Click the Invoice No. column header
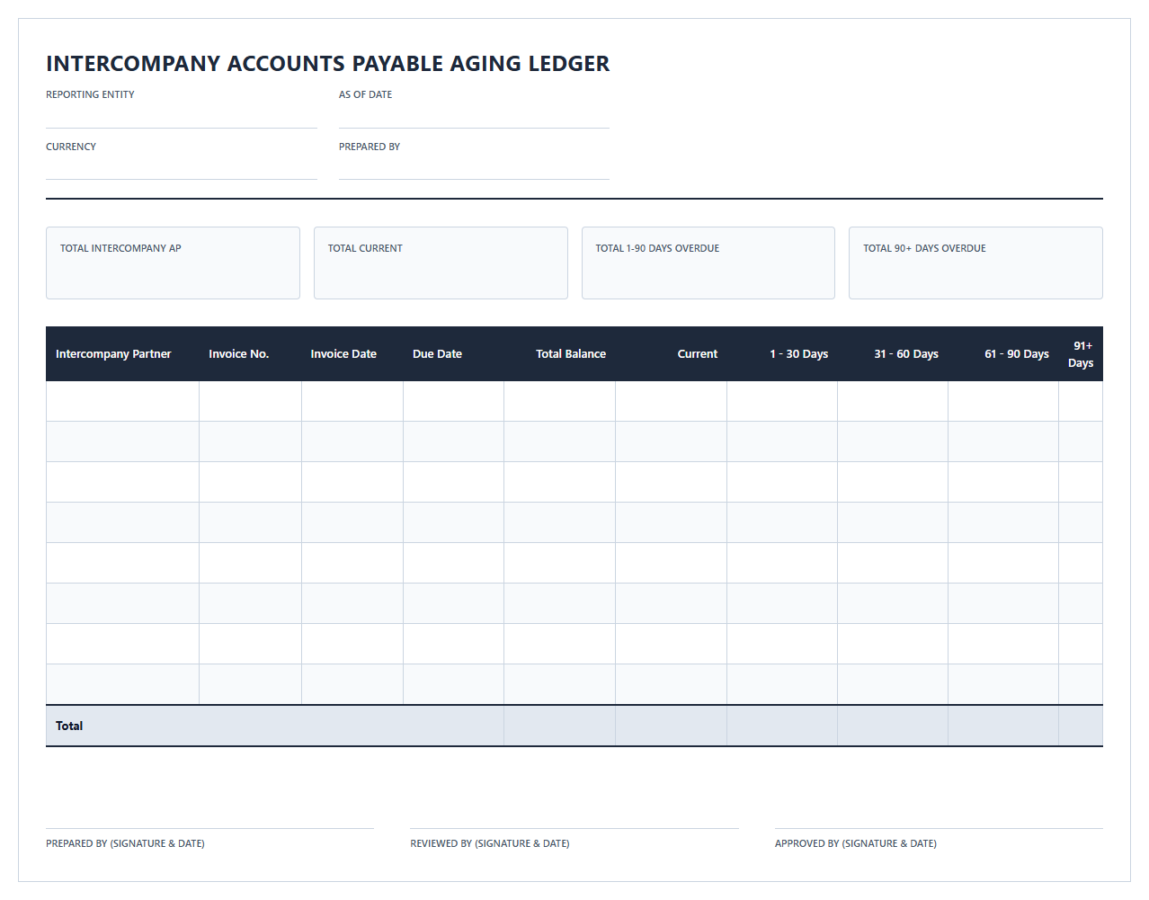The height and width of the screenshot is (900, 1149). click(x=250, y=354)
